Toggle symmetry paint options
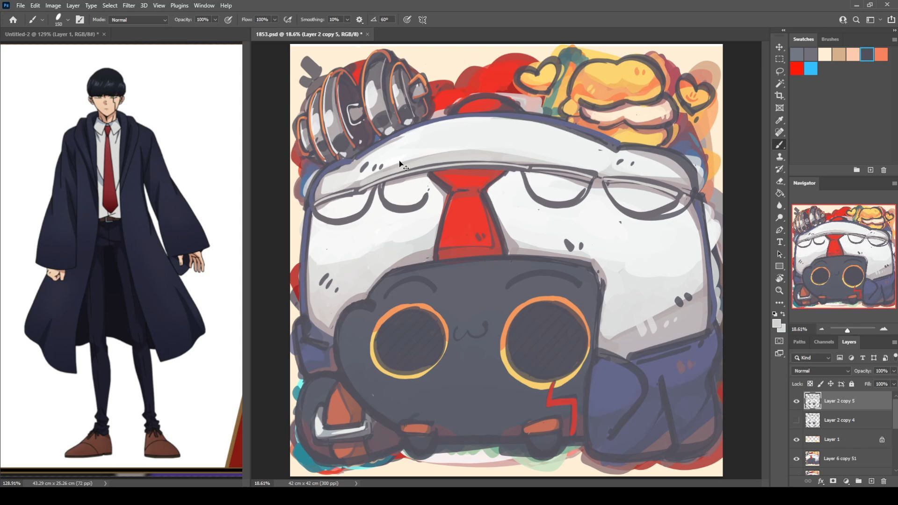Image resolution: width=898 pixels, height=505 pixels. (422, 20)
